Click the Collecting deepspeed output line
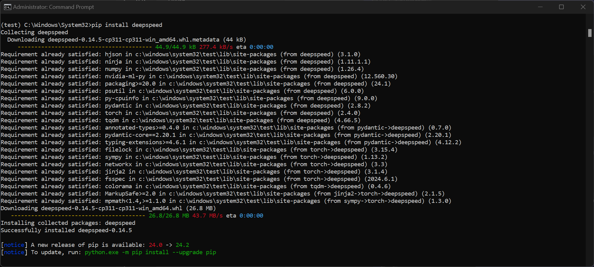 click(34, 32)
